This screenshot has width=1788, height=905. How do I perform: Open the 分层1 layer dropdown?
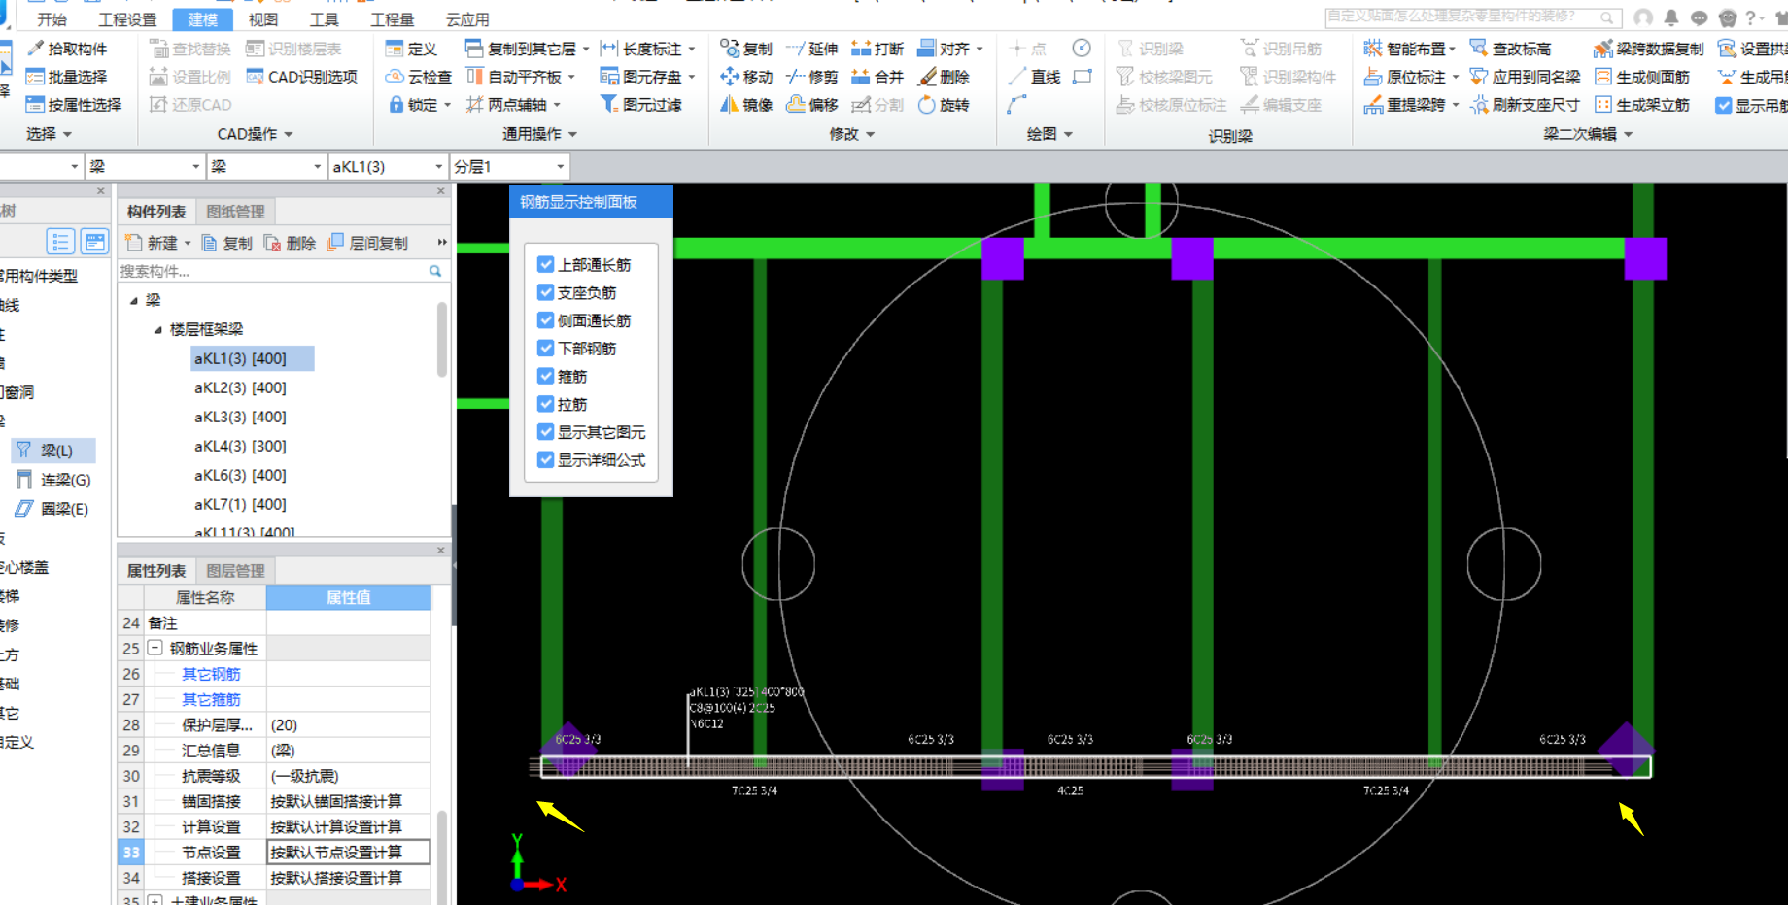coord(560,167)
